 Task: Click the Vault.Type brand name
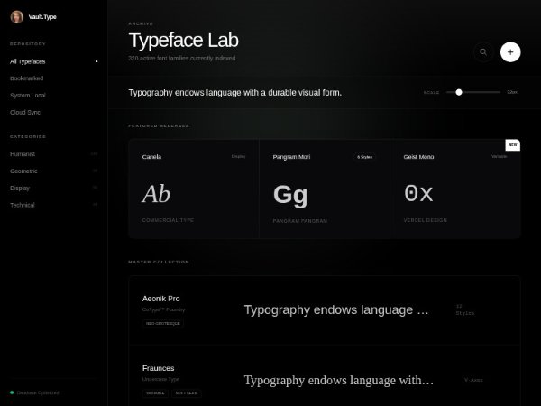coord(42,16)
